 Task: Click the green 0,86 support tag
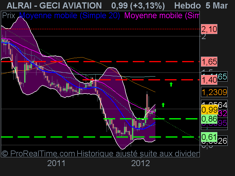(x=209, y=119)
